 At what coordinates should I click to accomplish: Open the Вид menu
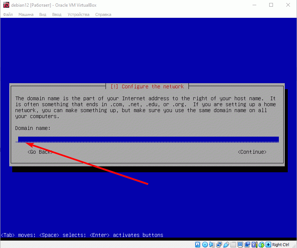pos(43,14)
